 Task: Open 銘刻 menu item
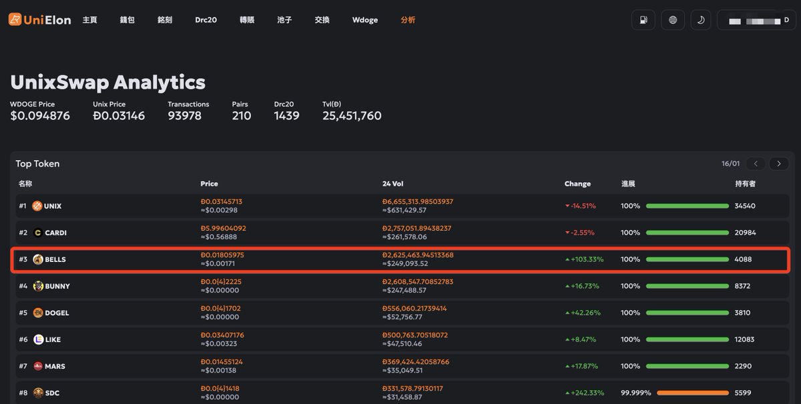[x=165, y=20]
